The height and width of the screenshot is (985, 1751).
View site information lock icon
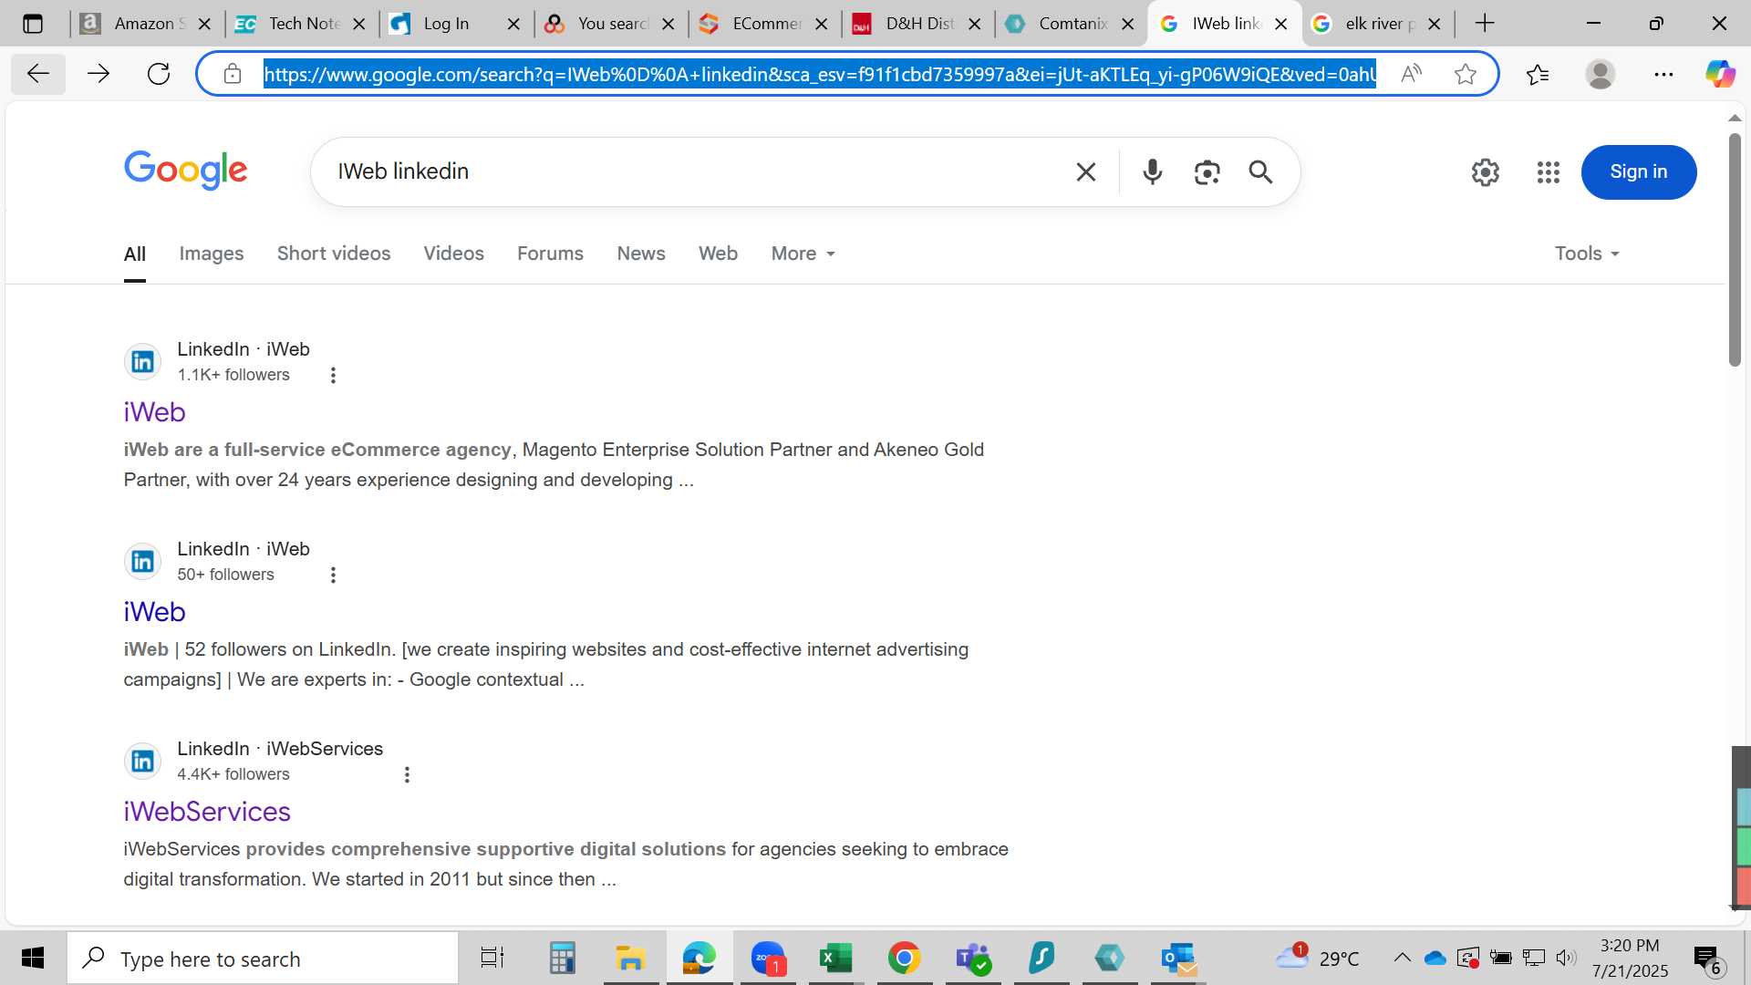pos(233,74)
